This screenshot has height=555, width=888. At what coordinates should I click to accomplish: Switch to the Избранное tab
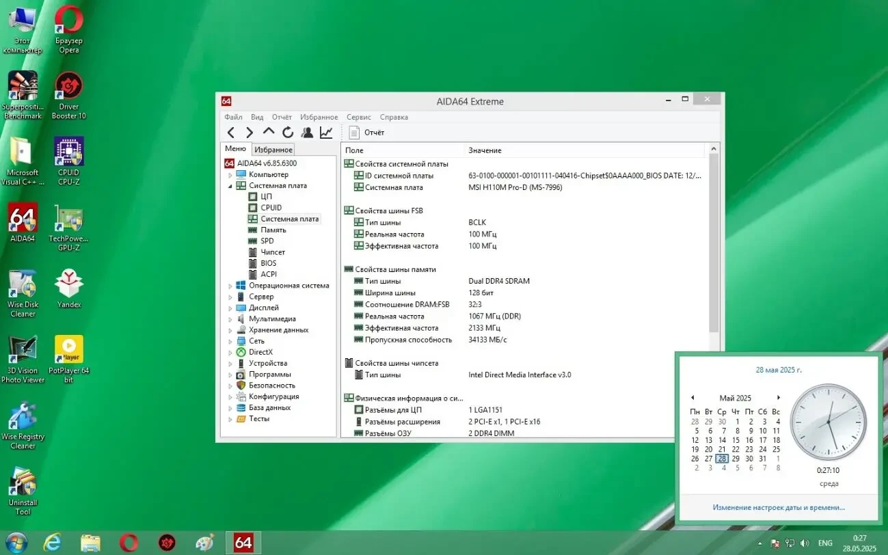point(273,149)
